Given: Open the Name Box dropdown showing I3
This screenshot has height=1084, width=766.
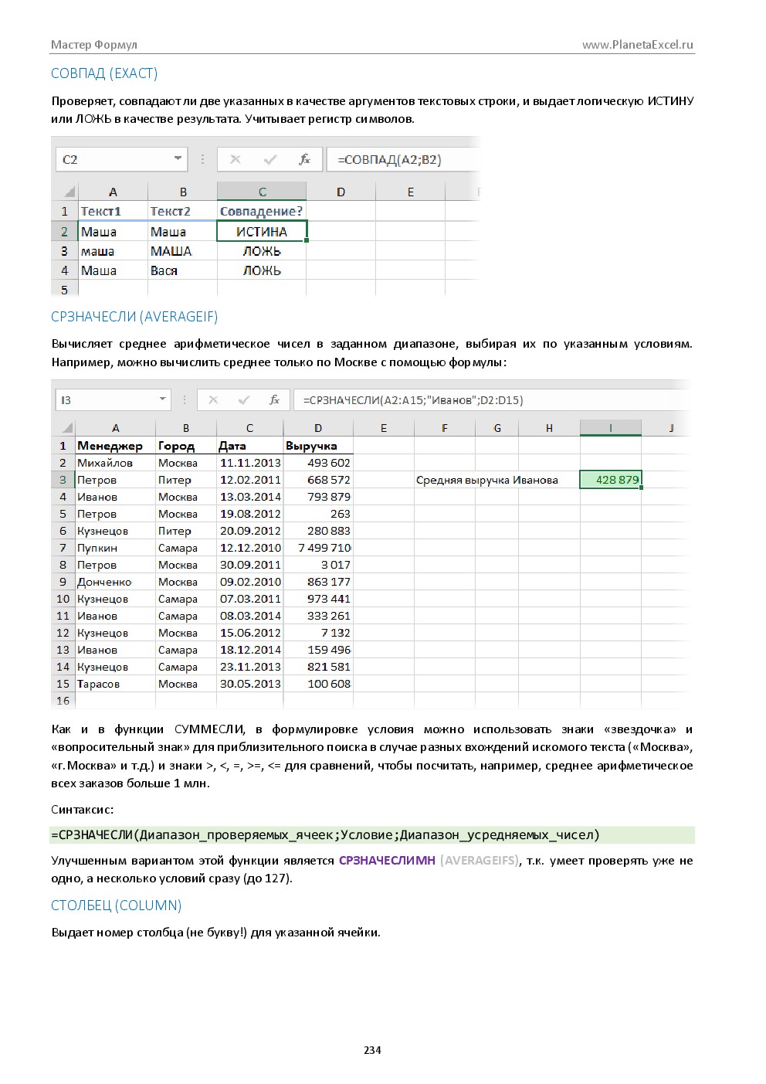Looking at the screenshot, I should click(x=163, y=399).
